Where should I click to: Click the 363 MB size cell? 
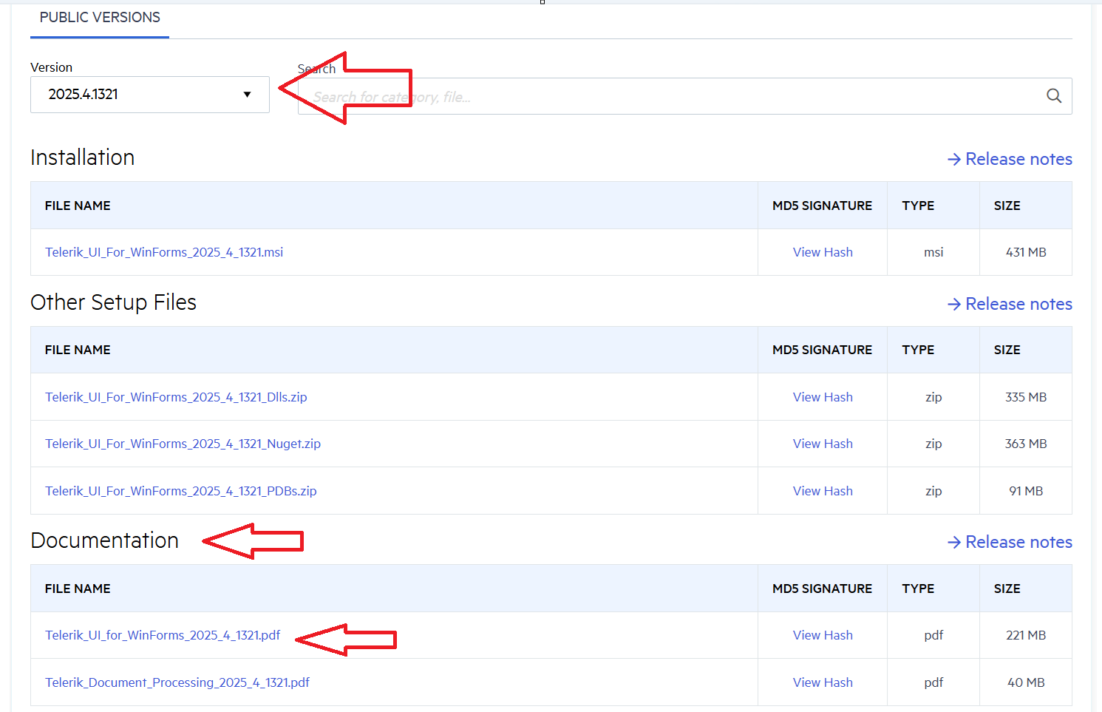coord(1026,444)
